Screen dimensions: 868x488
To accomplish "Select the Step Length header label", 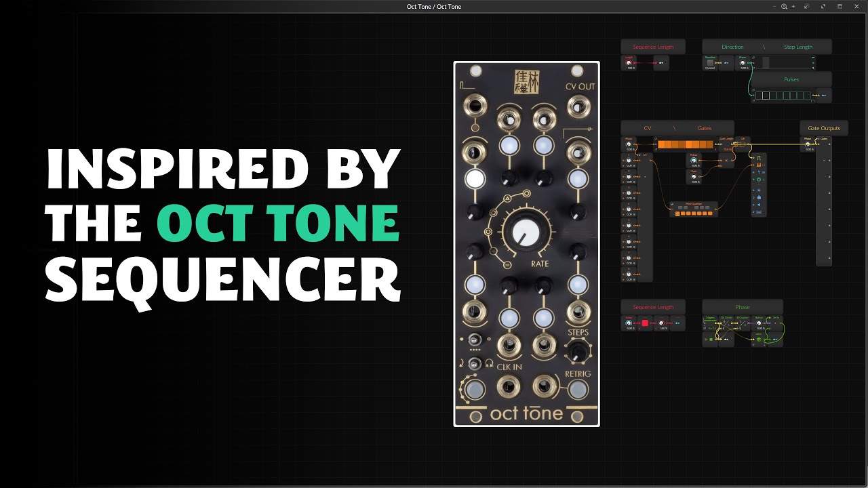I will pyautogui.click(x=798, y=47).
